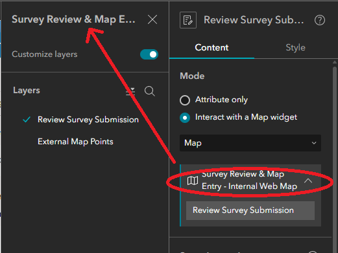Image resolution: width=338 pixels, height=253 pixels.
Task: Select Interact with a Map widget option
Action: coord(185,118)
